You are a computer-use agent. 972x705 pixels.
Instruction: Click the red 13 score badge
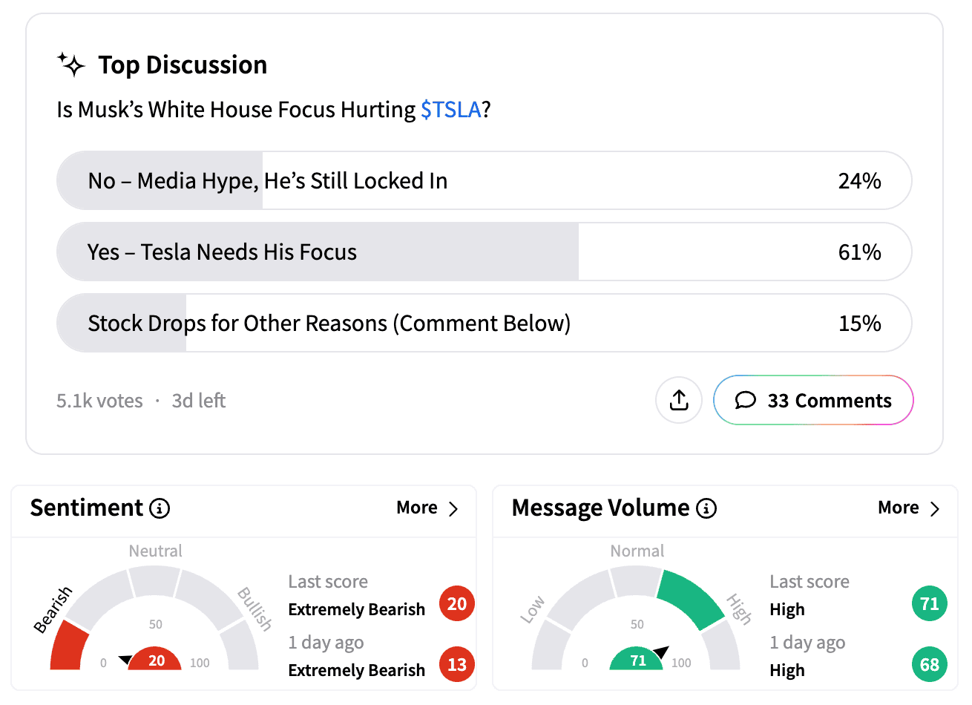point(456,664)
